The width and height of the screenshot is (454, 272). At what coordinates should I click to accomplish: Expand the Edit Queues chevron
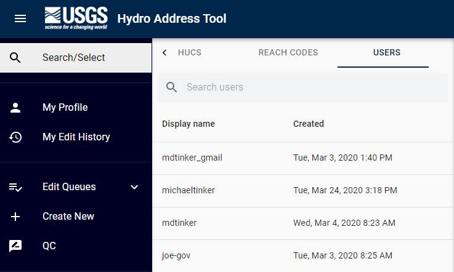135,187
